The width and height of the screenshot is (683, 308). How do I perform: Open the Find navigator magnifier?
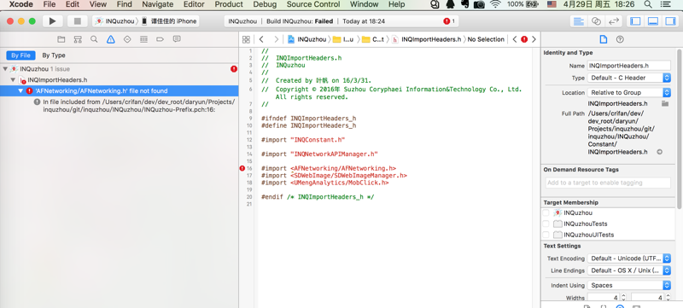94,39
